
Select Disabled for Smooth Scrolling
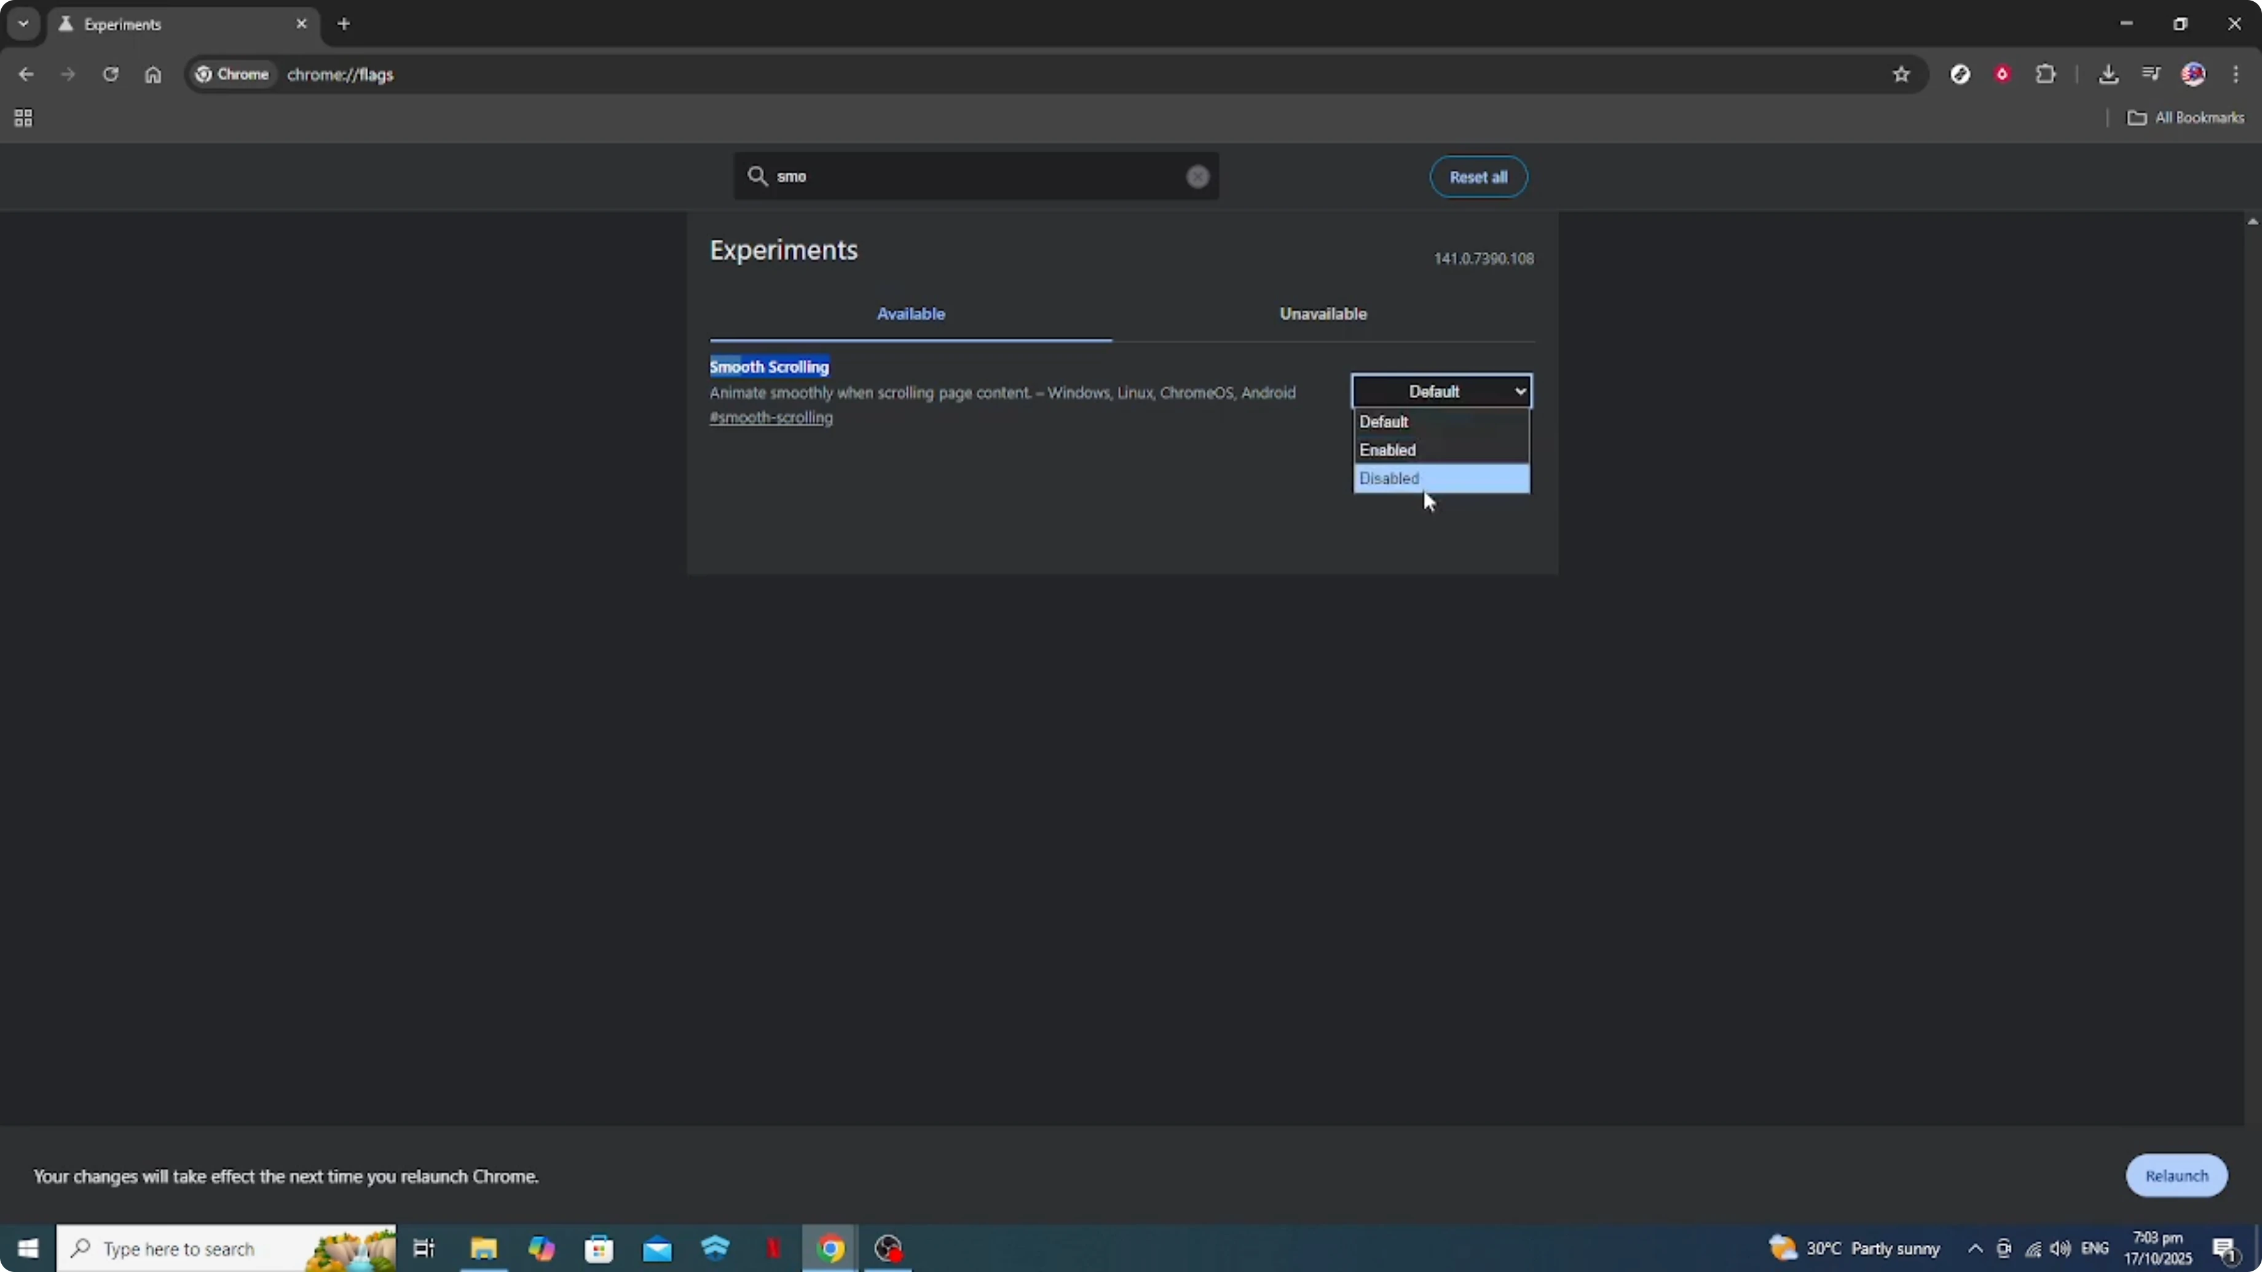pos(1441,479)
